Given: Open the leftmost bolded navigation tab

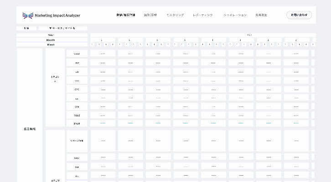Looking at the screenshot, I should [x=125, y=15].
